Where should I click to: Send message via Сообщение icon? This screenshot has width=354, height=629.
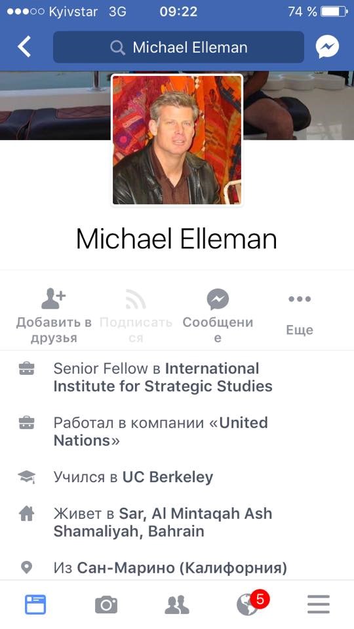coord(218,300)
